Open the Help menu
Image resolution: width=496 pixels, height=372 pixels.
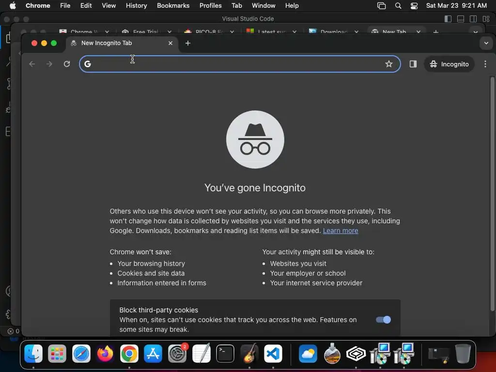[x=292, y=6]
